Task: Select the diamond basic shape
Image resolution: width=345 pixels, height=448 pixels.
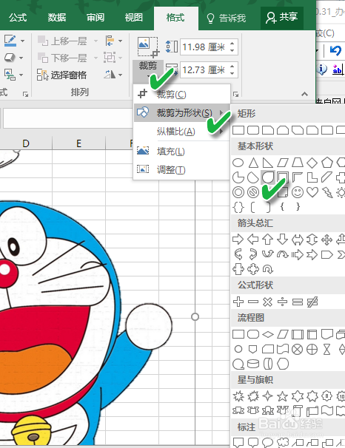Action: point(312,163)
